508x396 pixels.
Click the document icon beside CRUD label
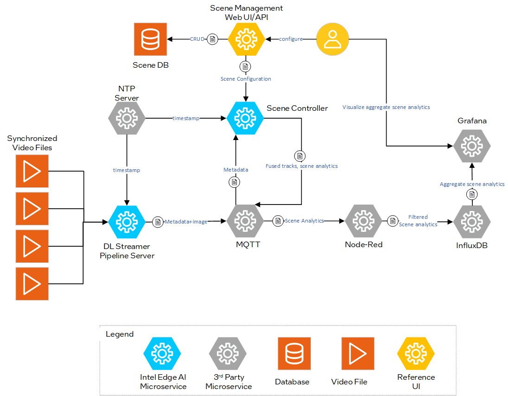click(x=212, y=39)
